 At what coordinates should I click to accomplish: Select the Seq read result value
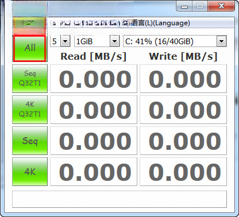coord(94,141)
